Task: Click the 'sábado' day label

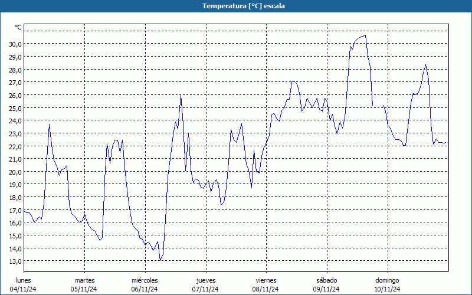Action: pyautogui.click(x=327, y=281)
